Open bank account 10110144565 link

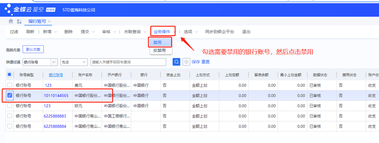click(x=56, y=95)
